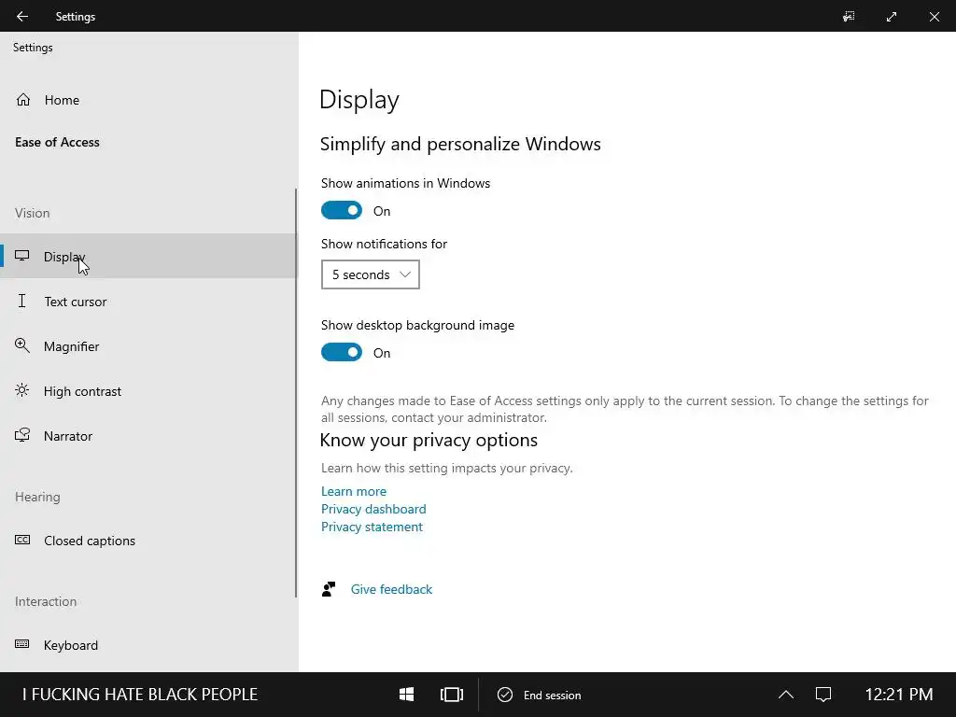Open Narrator settings page
The height and width of the screenshot is (717, 956).
pos(148,436)
